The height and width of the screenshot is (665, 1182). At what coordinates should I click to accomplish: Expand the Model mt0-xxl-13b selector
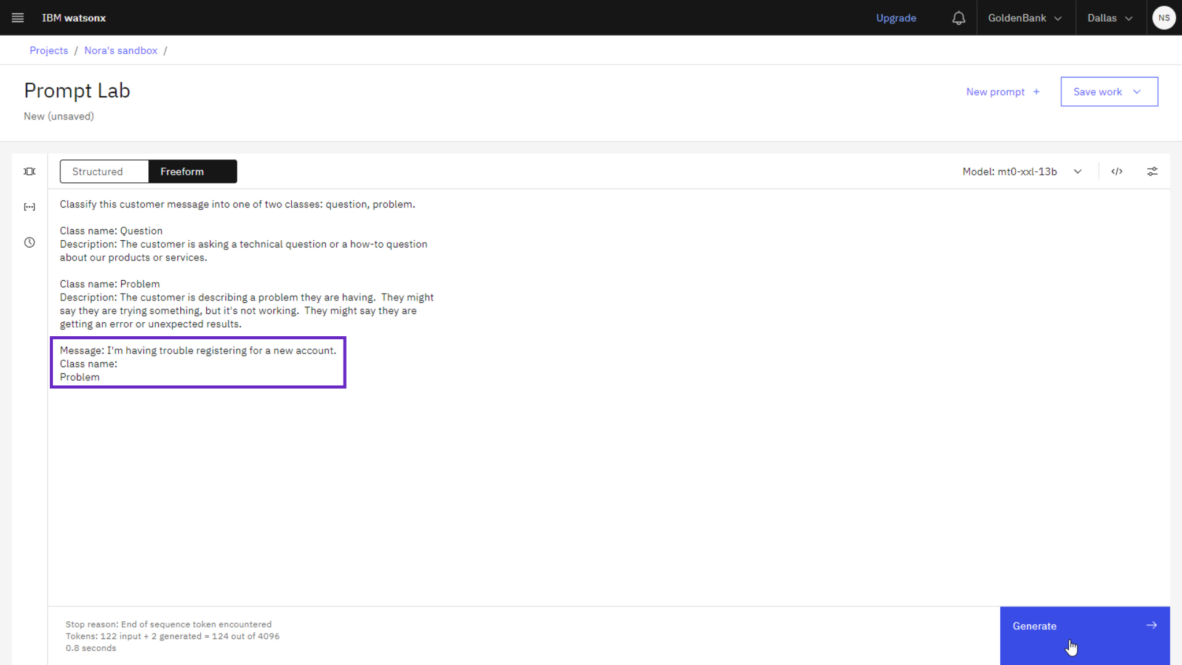click(x=1077, y=171)
